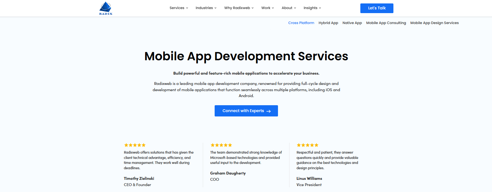This screenshot has width=492, height=192.
Task: Expand the Industries dropdown chevron
Action: point(215,8)
